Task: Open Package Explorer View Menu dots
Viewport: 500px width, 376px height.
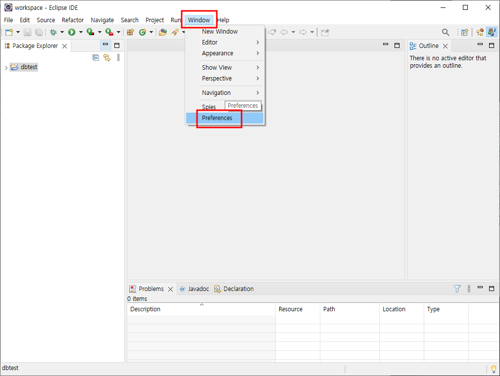Action: 118,58
